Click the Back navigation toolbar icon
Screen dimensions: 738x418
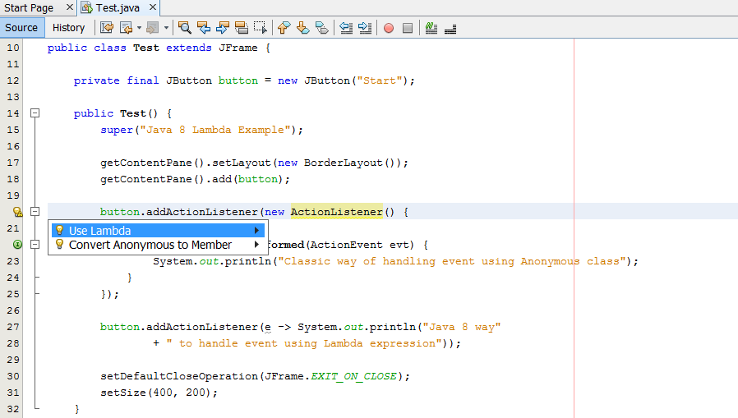pyautogui.click(x=126, y=28)
